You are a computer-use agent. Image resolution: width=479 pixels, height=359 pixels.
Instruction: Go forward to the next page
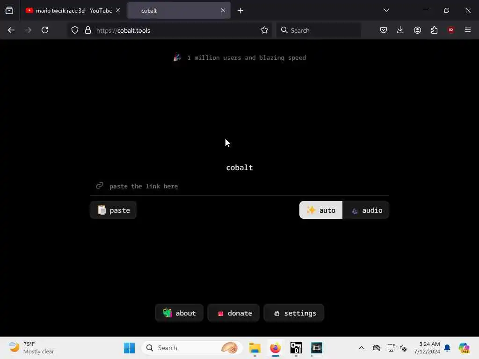pyautogui.click(x=28, y=30)
